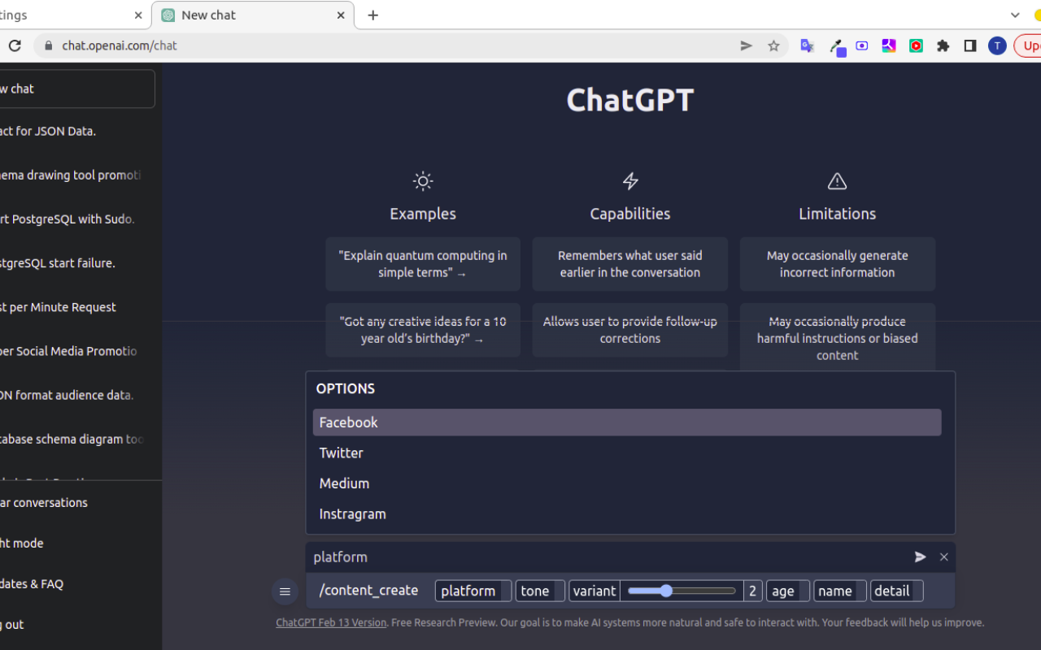Open the 'start failure.' conversation
The height and width of the screenshot is (650, 1041).
76,262
